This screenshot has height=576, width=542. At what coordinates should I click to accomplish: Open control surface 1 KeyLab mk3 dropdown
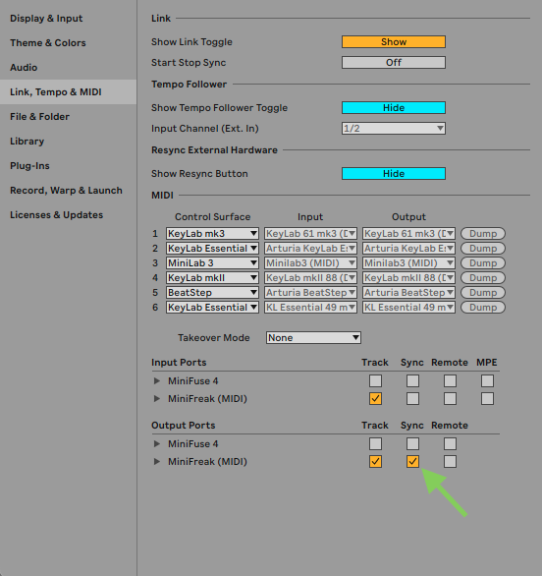click(212, 234)
